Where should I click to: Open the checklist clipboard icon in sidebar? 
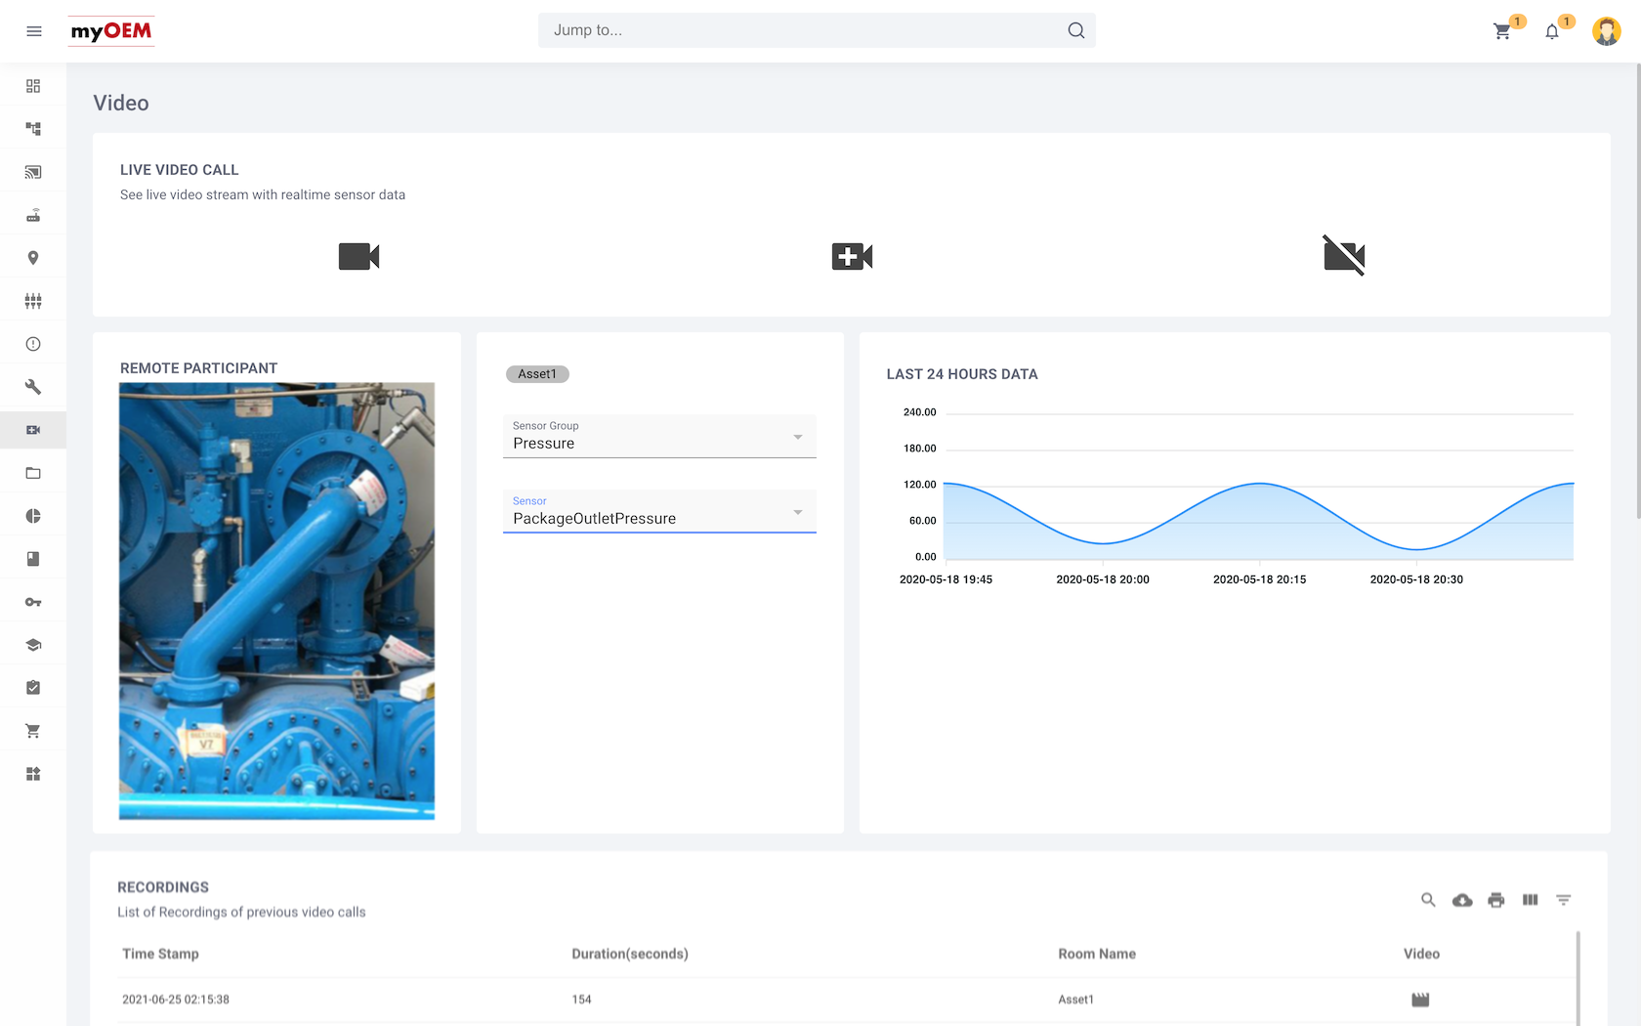click(x=33, y=688)
